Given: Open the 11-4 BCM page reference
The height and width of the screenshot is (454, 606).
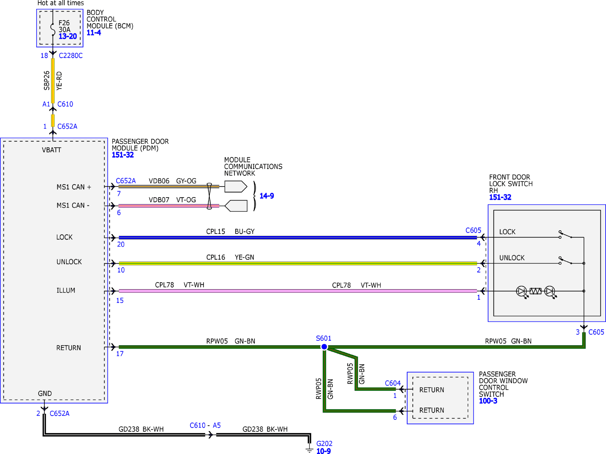Looking at the screenshot, I should (x=94, y=33).
